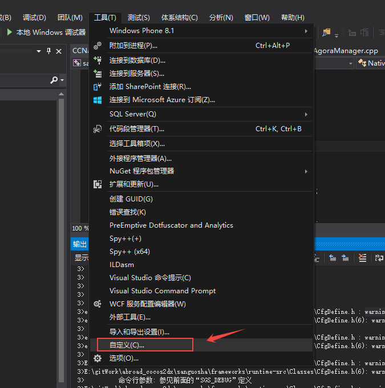The width and height of the screenshot is (385, 388).
Task: Open 外接程序管理器(A)...
Action: 201,159
